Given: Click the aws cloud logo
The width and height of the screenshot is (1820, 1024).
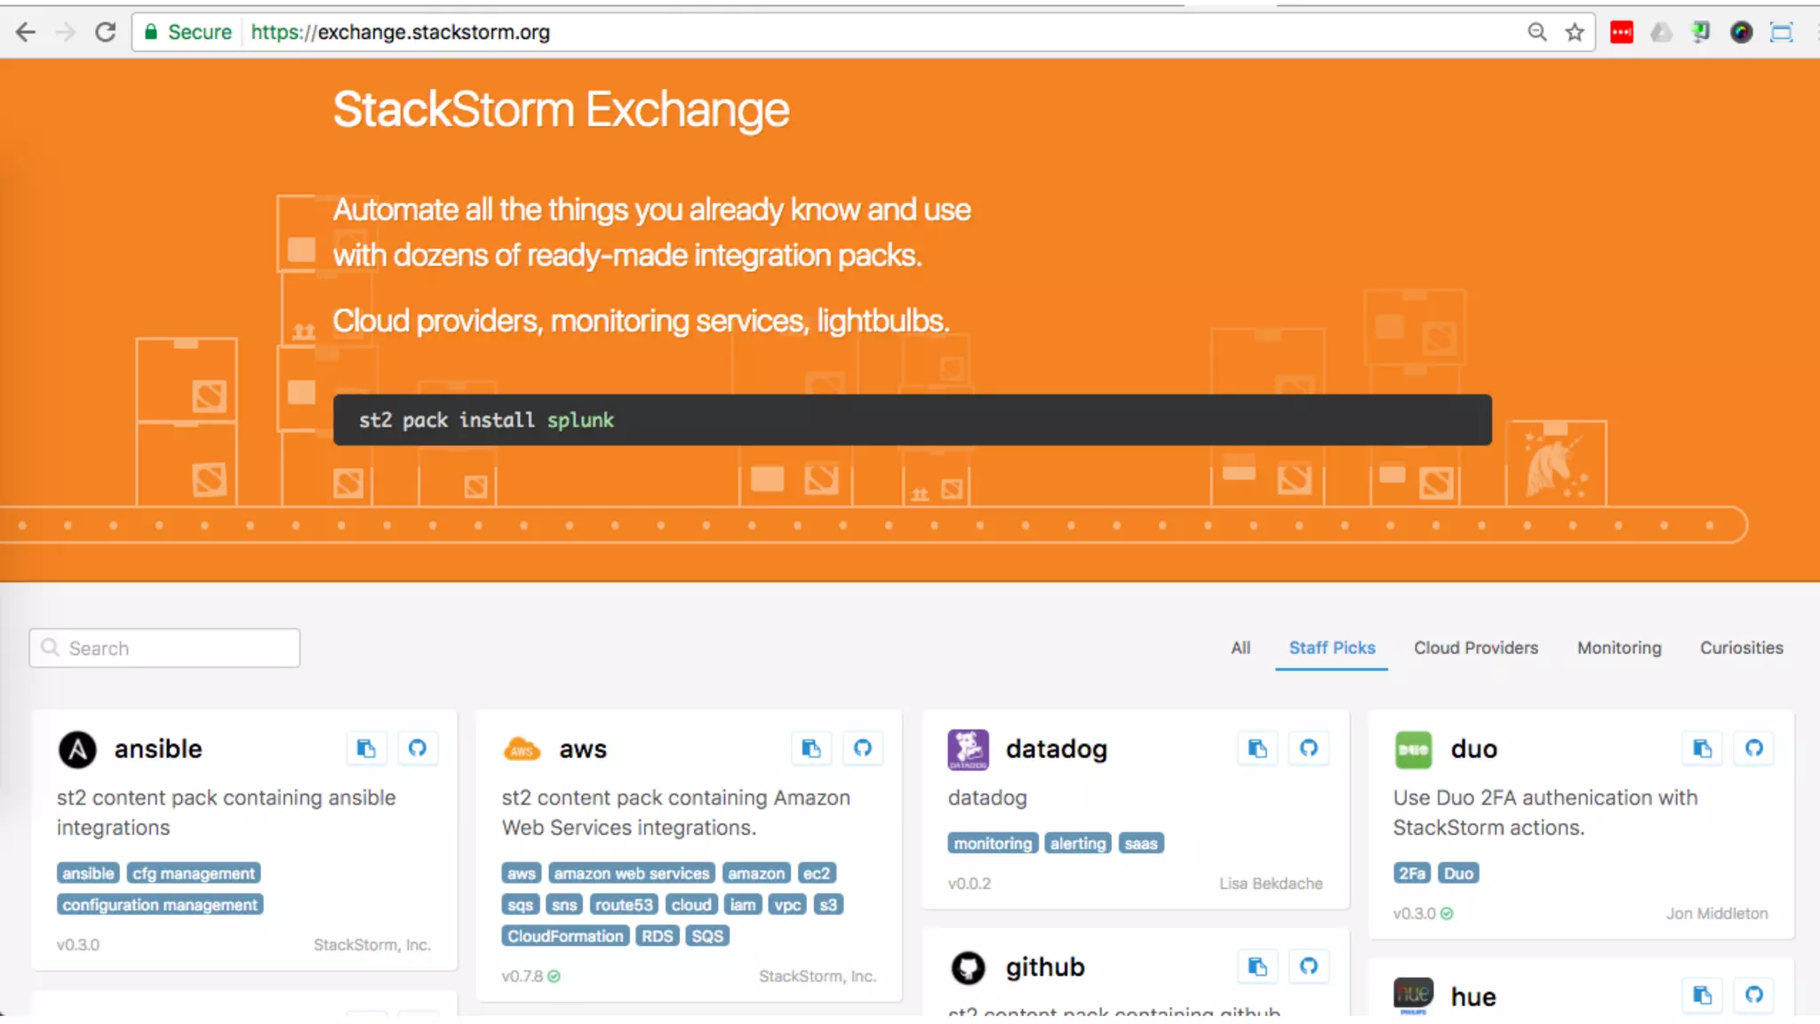Looking at the screenshot, I should (x=523, y=749).
